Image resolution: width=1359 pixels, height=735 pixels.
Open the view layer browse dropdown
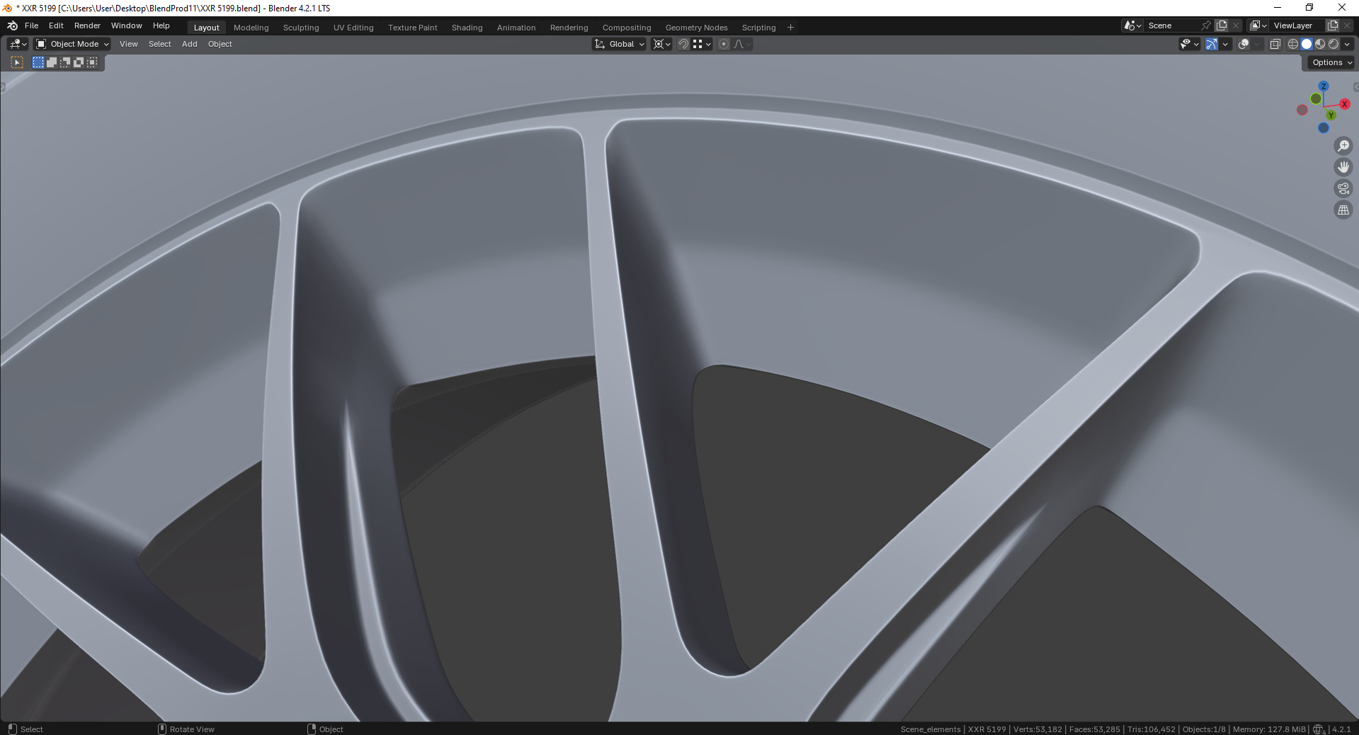1258,25
